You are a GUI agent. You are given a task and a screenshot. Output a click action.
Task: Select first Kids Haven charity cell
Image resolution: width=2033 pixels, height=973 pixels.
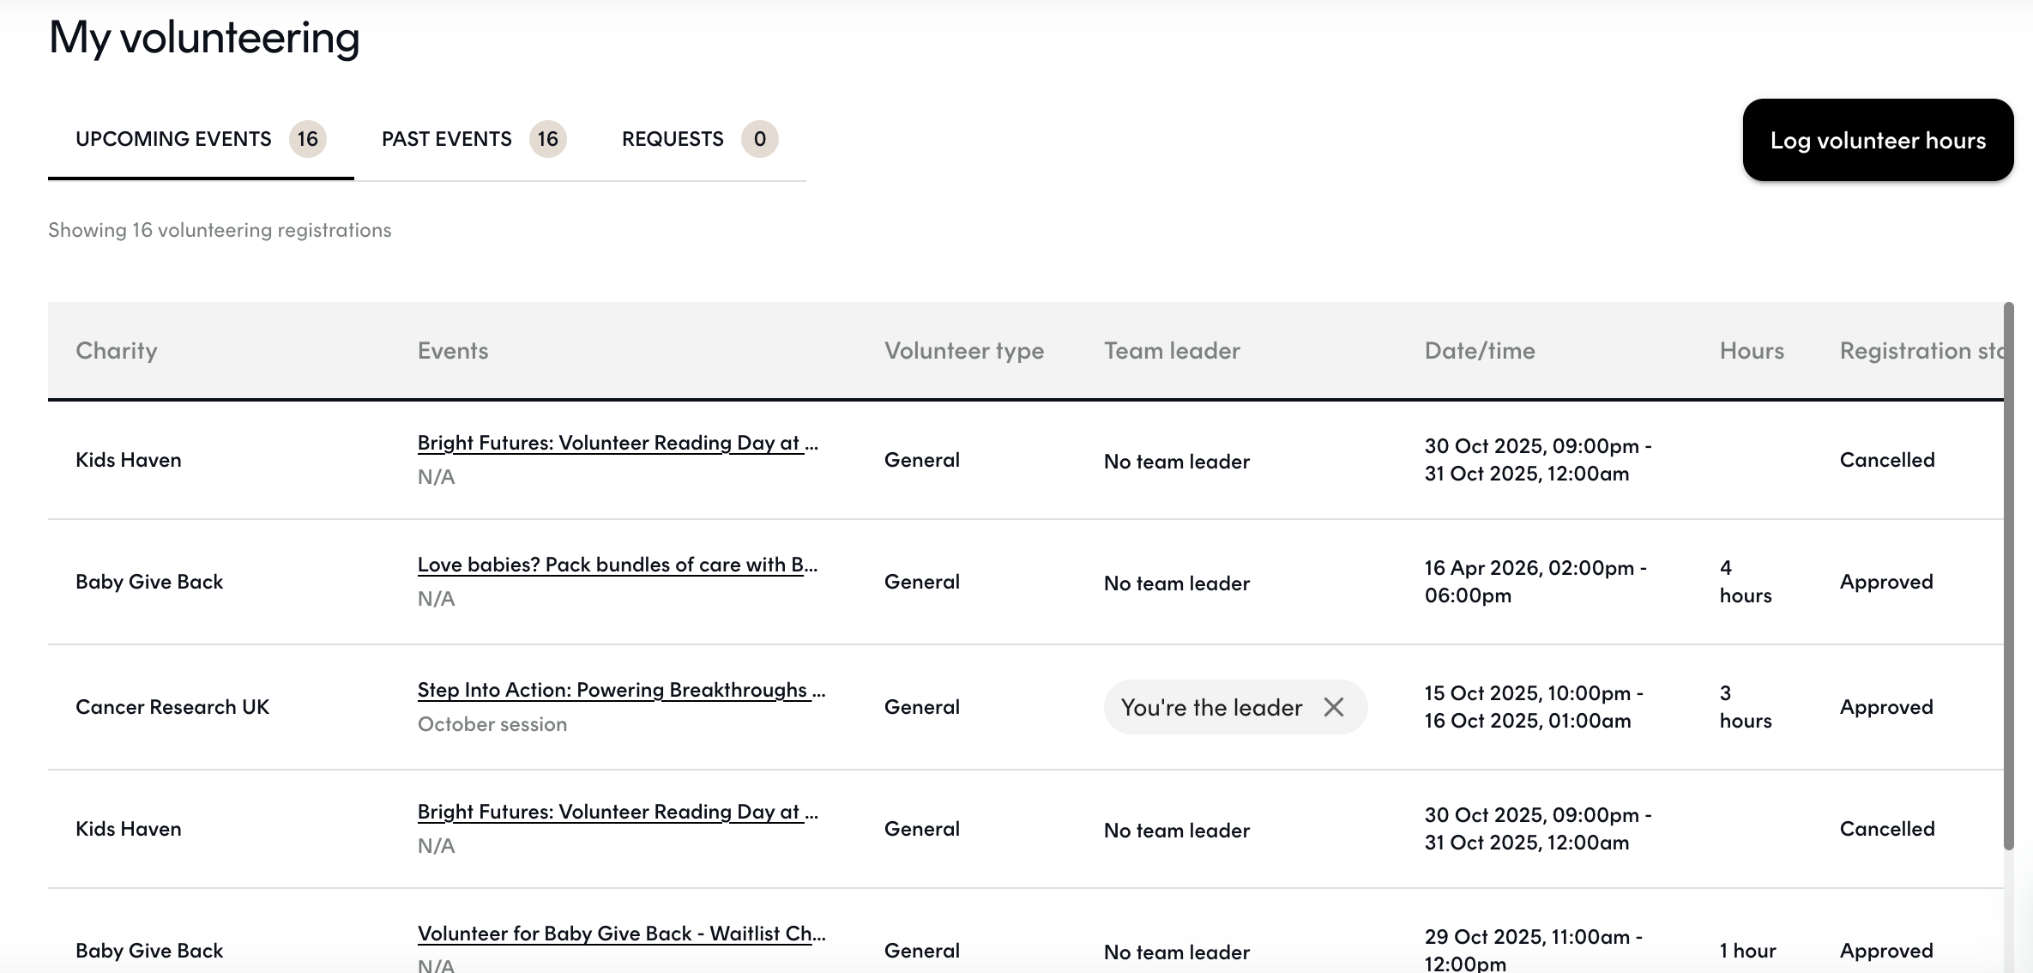tap(129, 460)
